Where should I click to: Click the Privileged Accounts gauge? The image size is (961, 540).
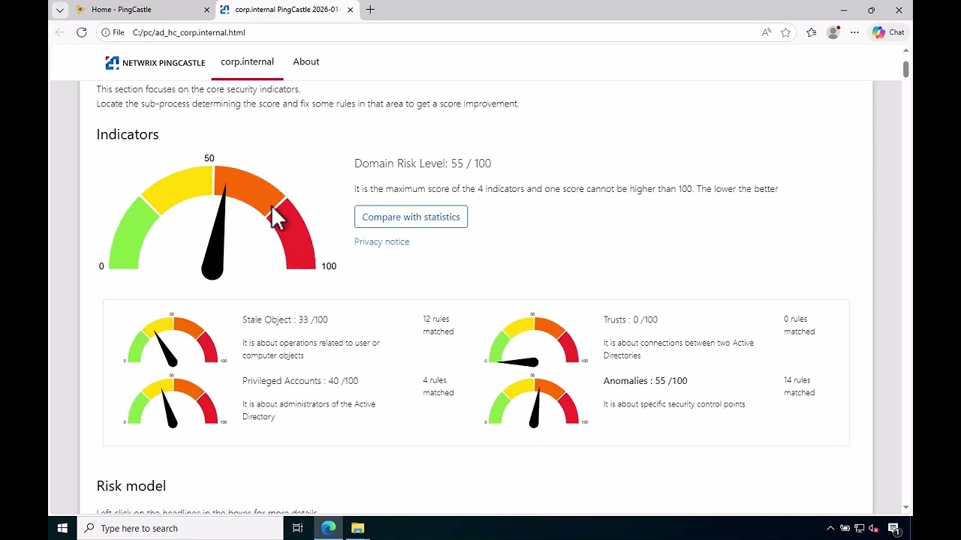point(173,402)
